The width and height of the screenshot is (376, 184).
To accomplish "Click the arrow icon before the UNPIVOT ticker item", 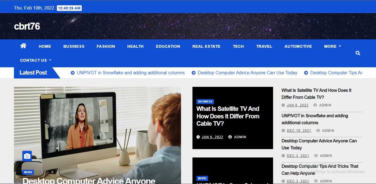I will click(73, 73).
